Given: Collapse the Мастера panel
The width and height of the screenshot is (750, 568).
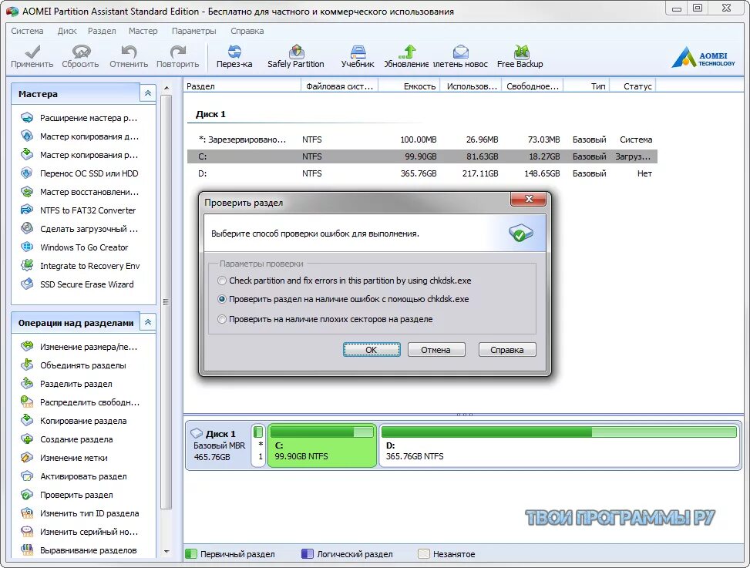Looking at the screenshot, I should (148, 93).
